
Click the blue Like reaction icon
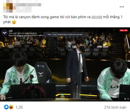click(x=6, y=107)
